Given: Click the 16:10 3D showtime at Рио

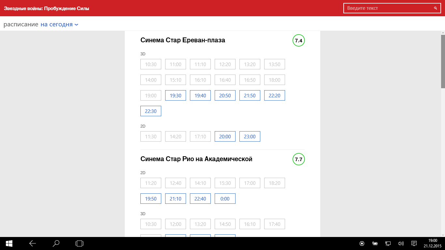Looking at the screenshot, I should coord(250,224).
